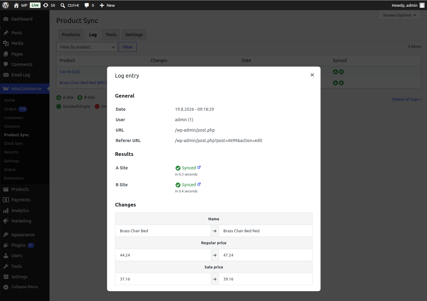The width and height of the screenshot is (427, 301).
Task: Open WooCommerce Reports submenu item
Action: pos(11,152)
